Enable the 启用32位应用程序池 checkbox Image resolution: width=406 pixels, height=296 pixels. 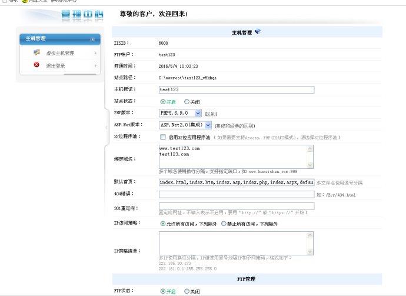coord(163,137)
